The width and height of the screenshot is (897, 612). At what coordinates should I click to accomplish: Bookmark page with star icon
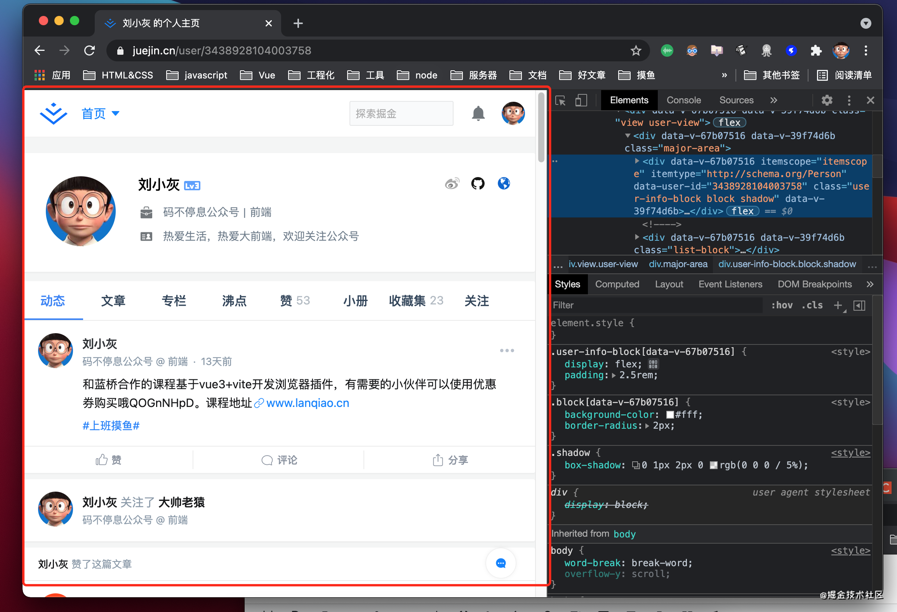point(636,50)
